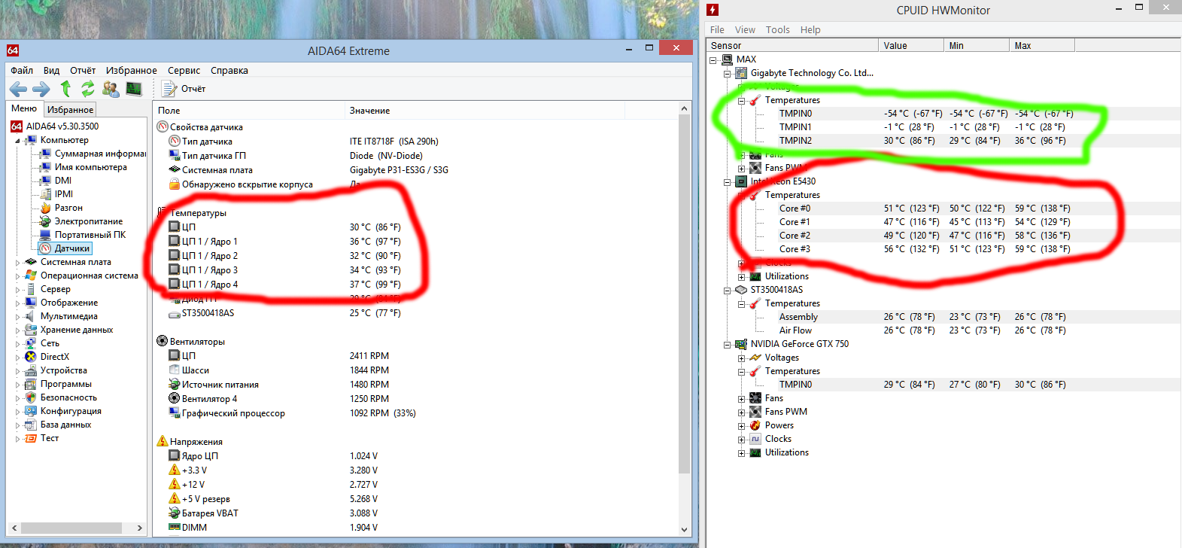Click the Вентиляторы fan section icon
Image resolution: width=1182 pixels, height=548 pixels.
point(162,342)
